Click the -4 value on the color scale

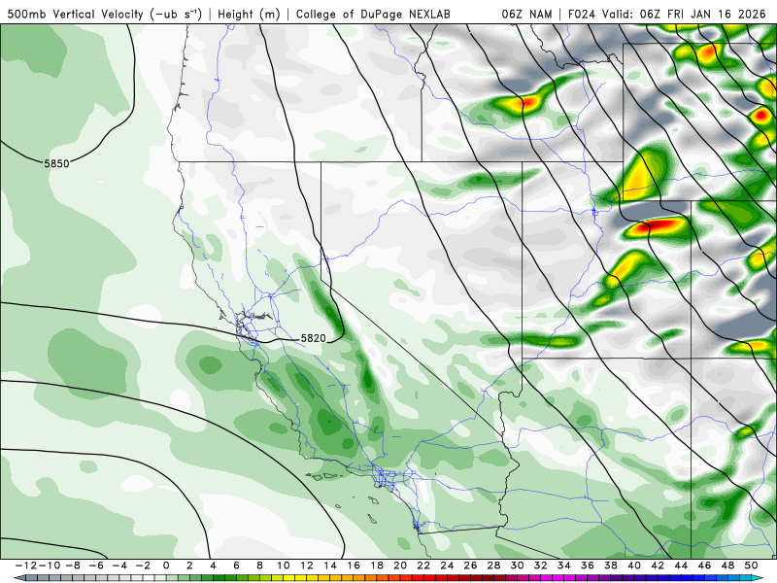click(x=119, y=566)
